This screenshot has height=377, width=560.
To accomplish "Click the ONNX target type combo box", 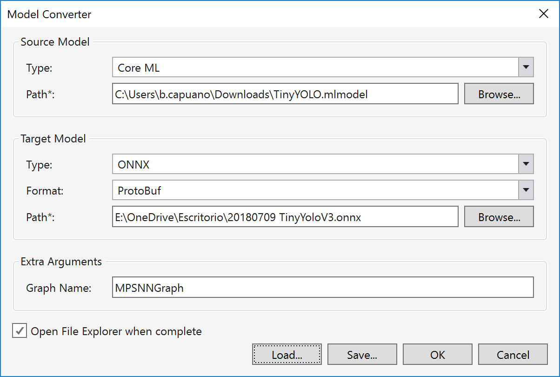I will pos(315,164).
